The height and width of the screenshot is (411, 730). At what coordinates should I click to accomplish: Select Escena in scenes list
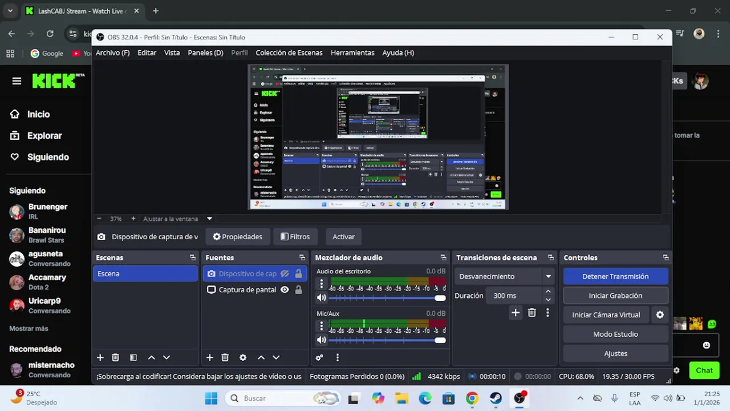point(145,274)
